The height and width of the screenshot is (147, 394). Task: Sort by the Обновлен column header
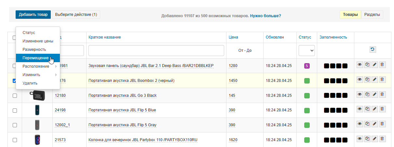[x=275, y=37]
